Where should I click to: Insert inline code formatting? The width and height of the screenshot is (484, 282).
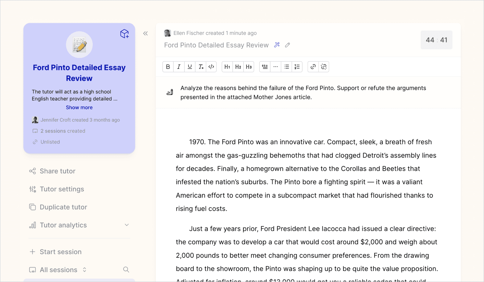(x=211, y=67)
